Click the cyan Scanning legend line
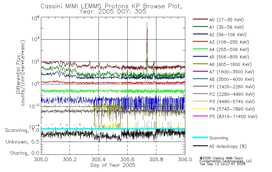 tap(200, 137)
